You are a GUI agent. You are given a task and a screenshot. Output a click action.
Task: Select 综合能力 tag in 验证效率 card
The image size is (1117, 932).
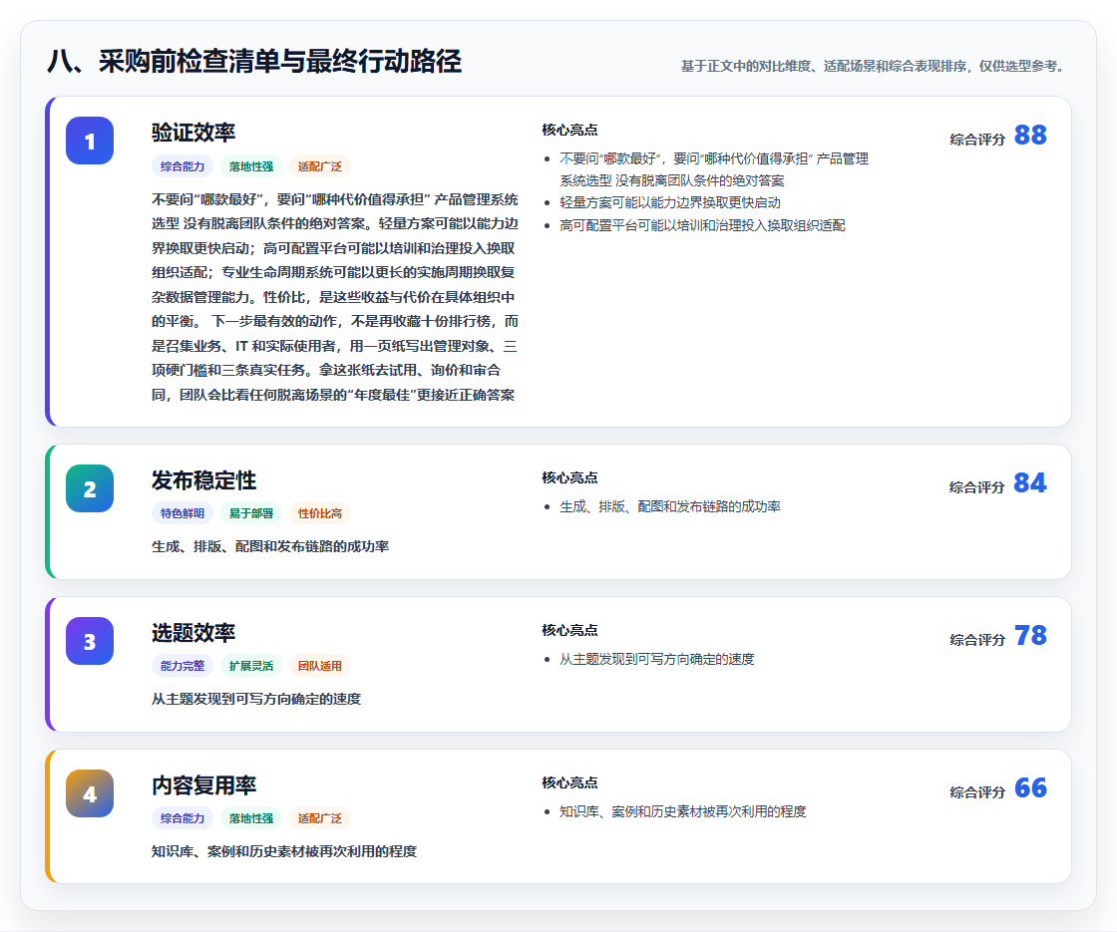pyautogui.click(x=183, y=166)
